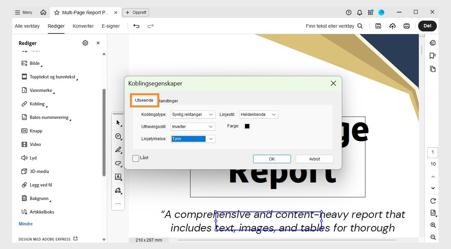Open the AI assistant panel icon
451x249 pixels.
[x=432, y=43]
